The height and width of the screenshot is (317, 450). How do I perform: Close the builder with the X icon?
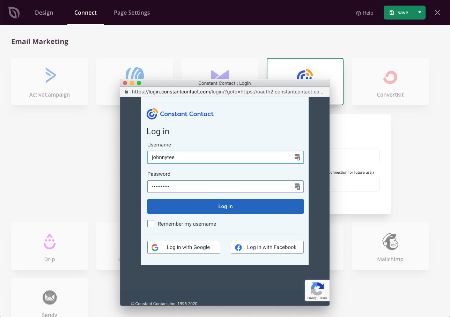[437, 13]
